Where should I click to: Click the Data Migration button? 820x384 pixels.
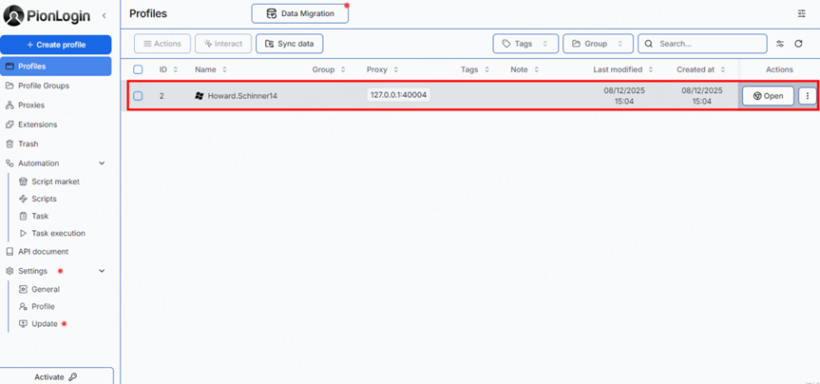tap(300, 14)
